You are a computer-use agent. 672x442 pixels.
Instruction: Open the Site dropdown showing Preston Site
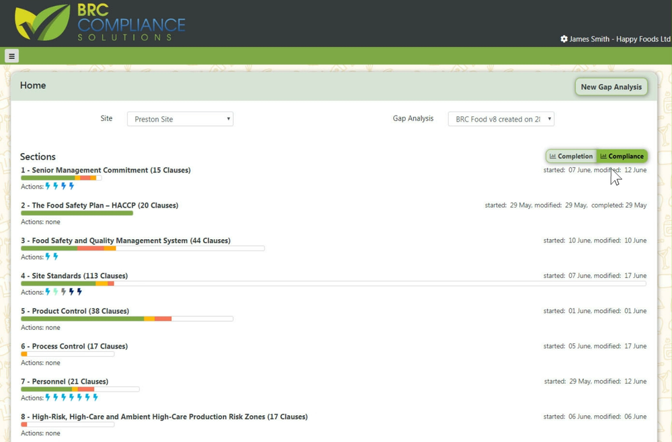(x=180, y=118)
